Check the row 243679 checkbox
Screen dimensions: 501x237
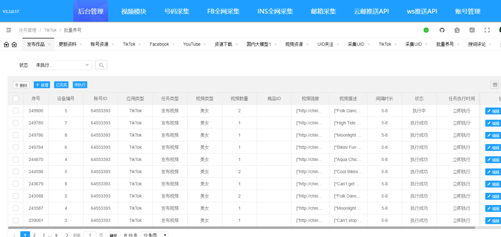[x=15, y=184]
